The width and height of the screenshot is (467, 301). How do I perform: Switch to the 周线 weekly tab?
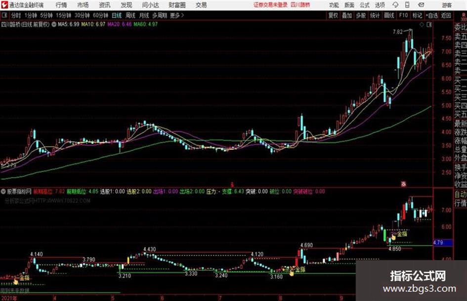coord(130,15)
